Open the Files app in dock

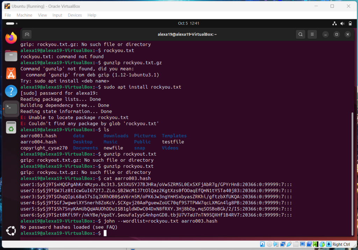[11, 56]
